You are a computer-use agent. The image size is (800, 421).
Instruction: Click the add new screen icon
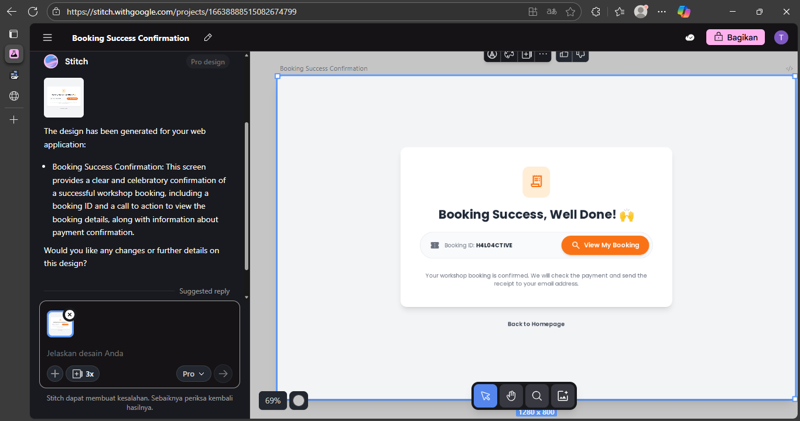[526, 54]
